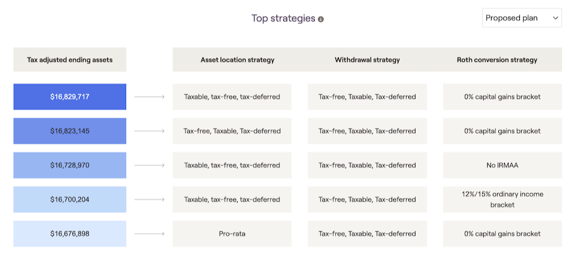Click the No IRMAA Roth conversion cell

tap(502, 165)
